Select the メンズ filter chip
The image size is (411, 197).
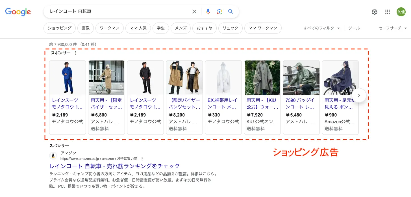[x=181, y=28]
